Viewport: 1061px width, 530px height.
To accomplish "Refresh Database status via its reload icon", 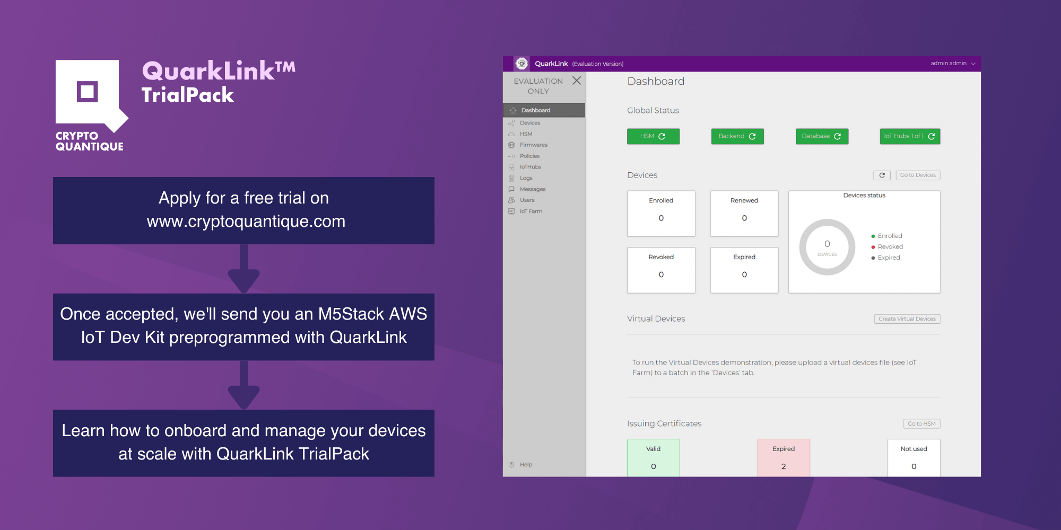I will point(837,136).
